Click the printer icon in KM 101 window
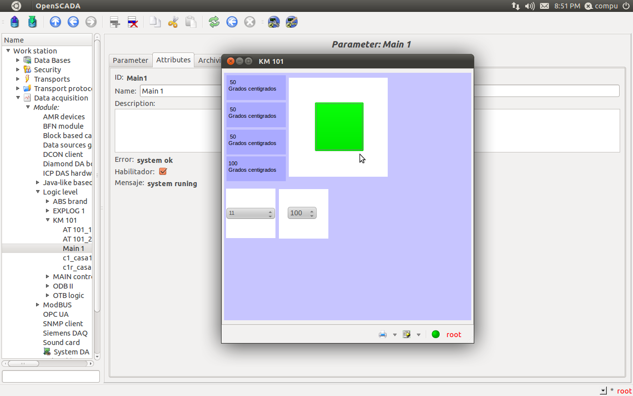Viewport: 633px width, 396px height. 383,335
